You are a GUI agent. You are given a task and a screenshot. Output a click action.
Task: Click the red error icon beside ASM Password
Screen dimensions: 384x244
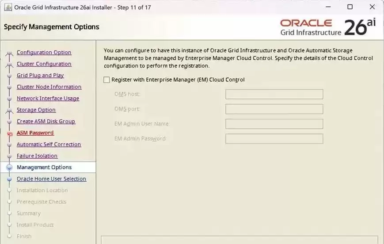click(10, 134)
